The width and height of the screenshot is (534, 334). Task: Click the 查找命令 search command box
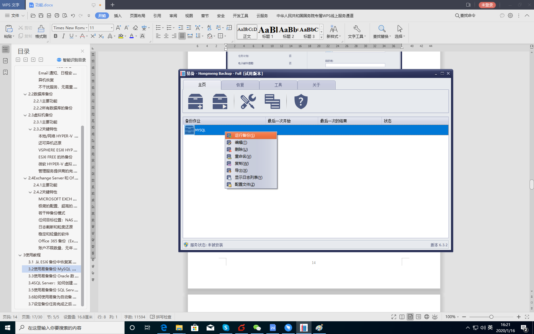coord(465,16)
